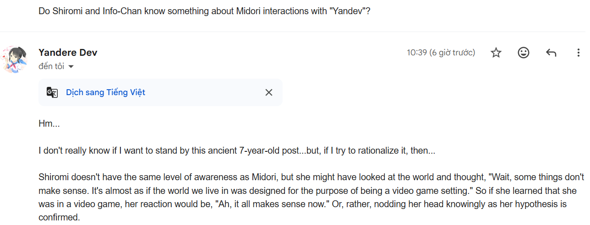Click the empty area of translation banner
590x225 pixels.
206,92
